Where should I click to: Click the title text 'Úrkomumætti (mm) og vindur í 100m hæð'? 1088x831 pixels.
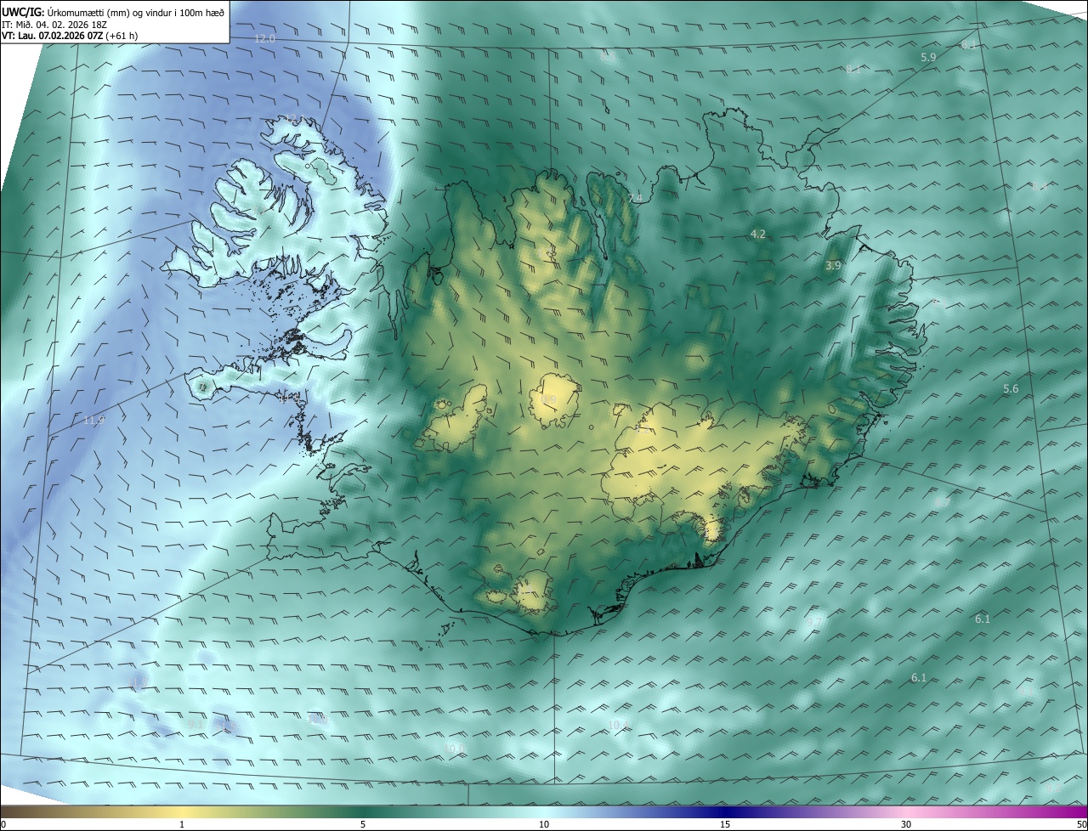134,12
